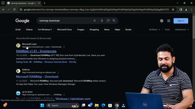Expand the All filters dropdown
Screen dimensions: 195x109
(154, 30)
